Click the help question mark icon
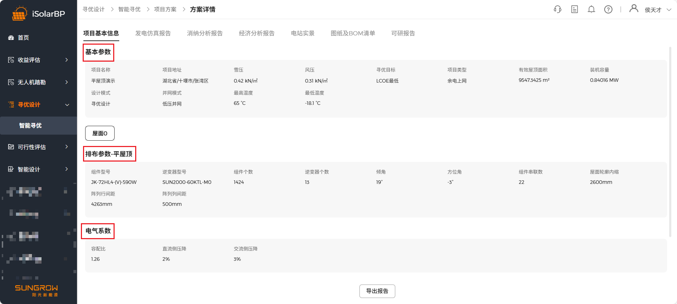Image resolution: width=677 pixels, height=304 pixels. pos(608,10)
